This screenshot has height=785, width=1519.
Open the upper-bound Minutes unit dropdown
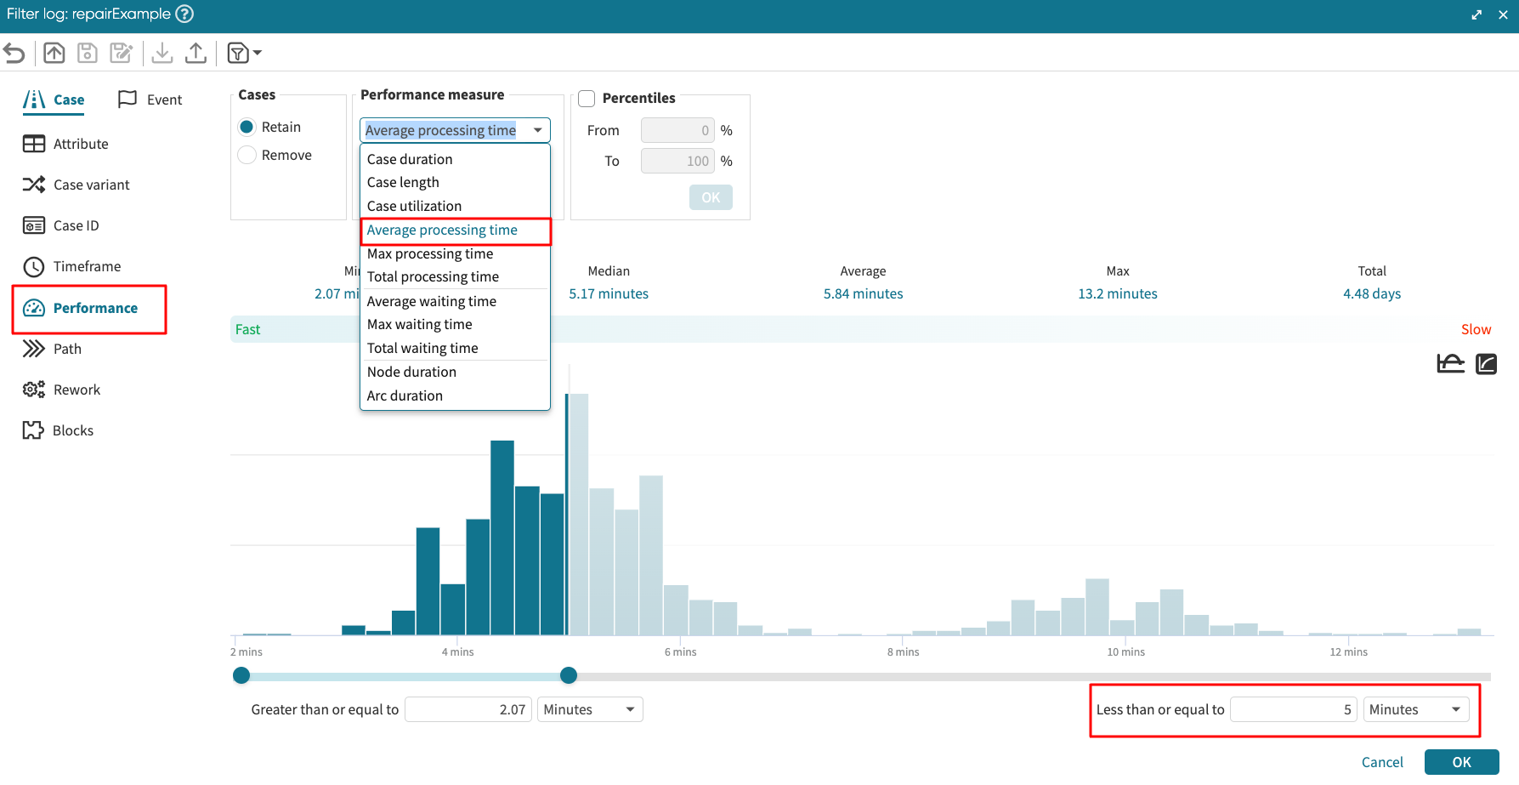[1415, 709]
